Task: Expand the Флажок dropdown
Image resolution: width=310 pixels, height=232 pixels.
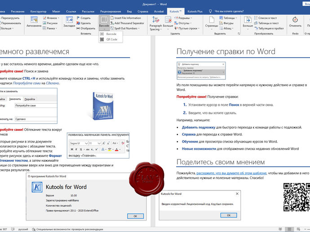Action: (x=58, y=18)
